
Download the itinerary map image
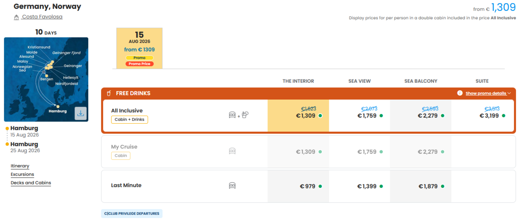pyautogui.click(x=81, y=113)
